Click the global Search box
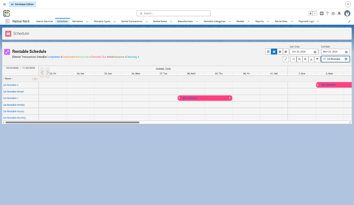The width and height of the screenshot is (354, 205). (x=174, y=13)
